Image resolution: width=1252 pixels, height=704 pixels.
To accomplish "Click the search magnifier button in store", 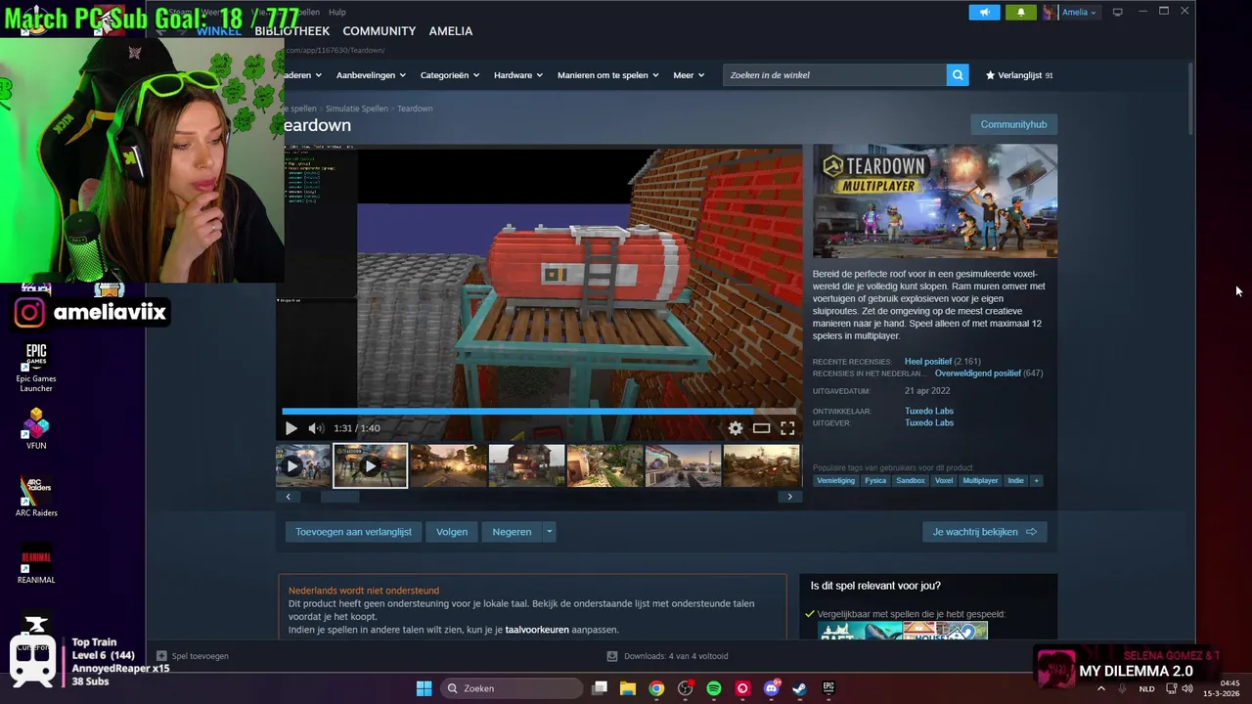I will (x=958, y=75).
